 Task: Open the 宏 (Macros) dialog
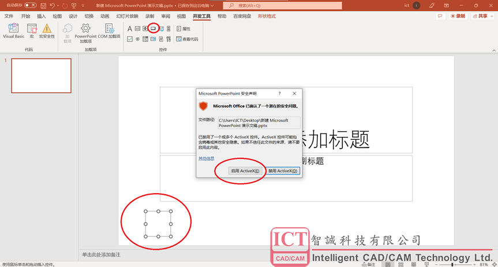[32, 31]
